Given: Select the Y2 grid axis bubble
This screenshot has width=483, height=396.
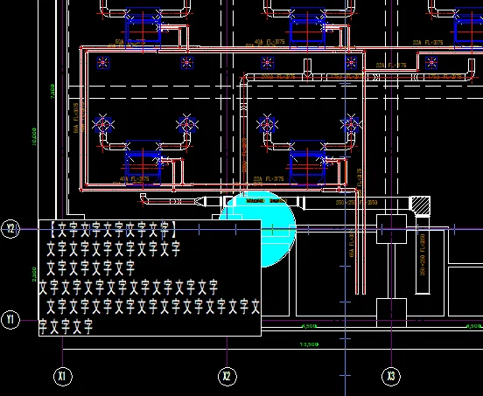Looking at the screenshot, I should [x=10, y=229].
